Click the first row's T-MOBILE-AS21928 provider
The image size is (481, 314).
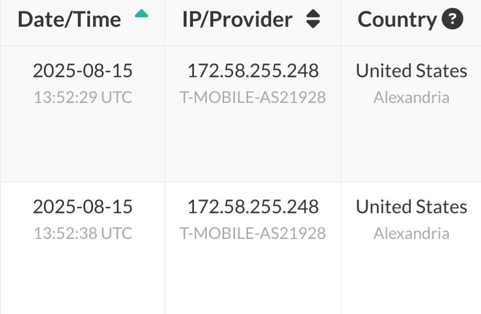252,97
